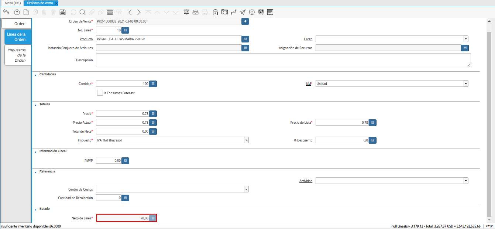Open Asignación de Recursos lookup button
Screen dimensions: 495x229
click(465, 48)
